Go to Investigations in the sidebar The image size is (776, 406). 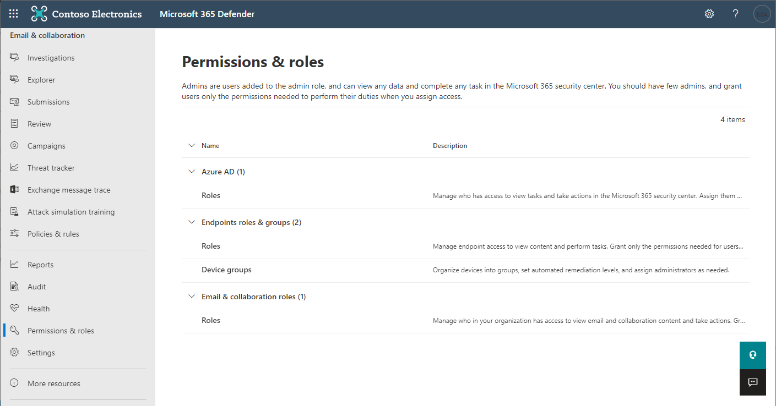pos(51,58)
